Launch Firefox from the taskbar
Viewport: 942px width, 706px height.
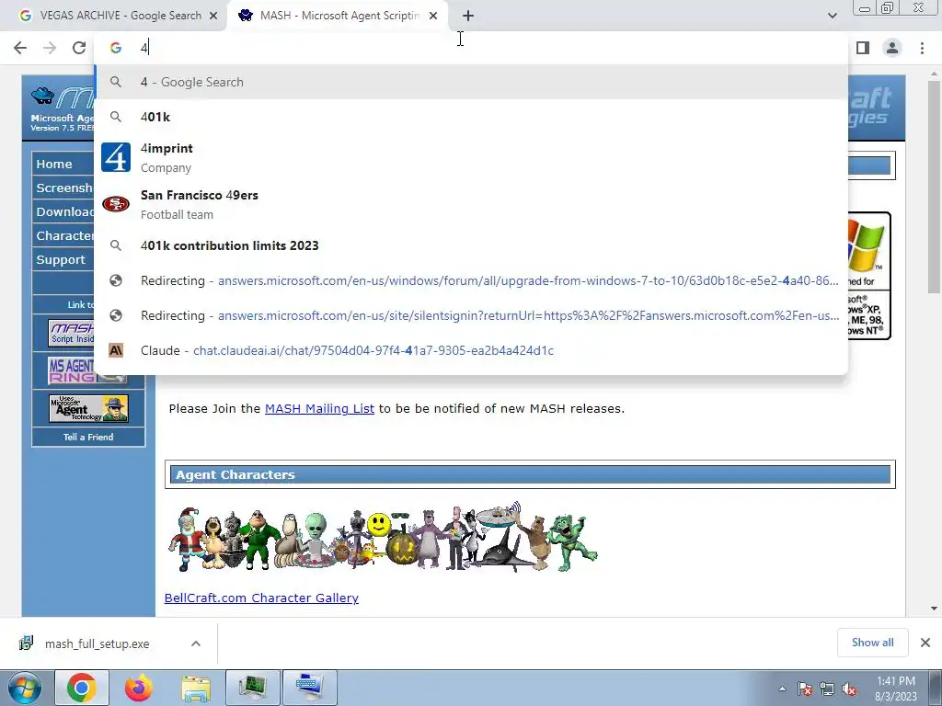point(139,688)
